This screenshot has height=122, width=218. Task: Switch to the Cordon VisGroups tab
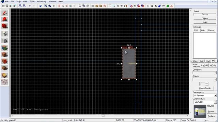(211, 30)
